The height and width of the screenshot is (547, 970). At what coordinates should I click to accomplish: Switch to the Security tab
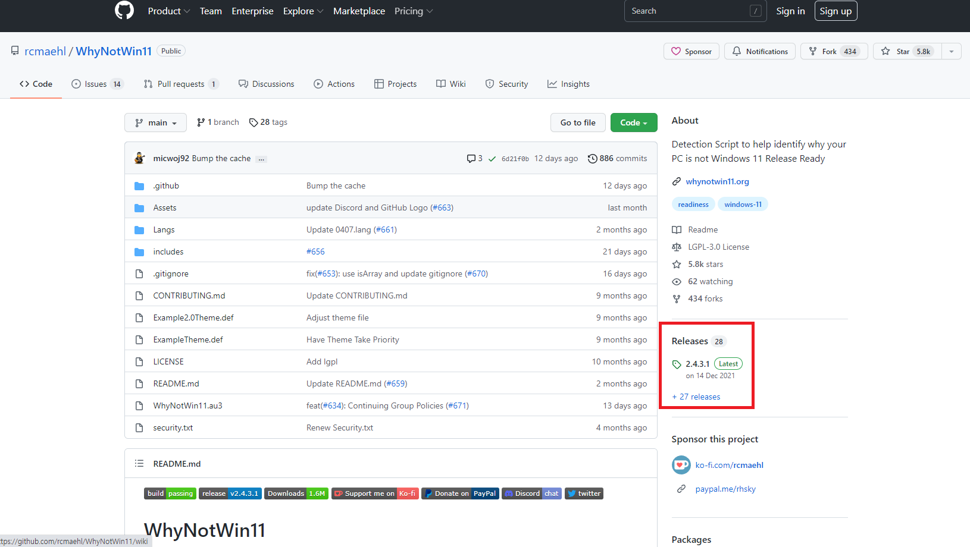[506, 84]
